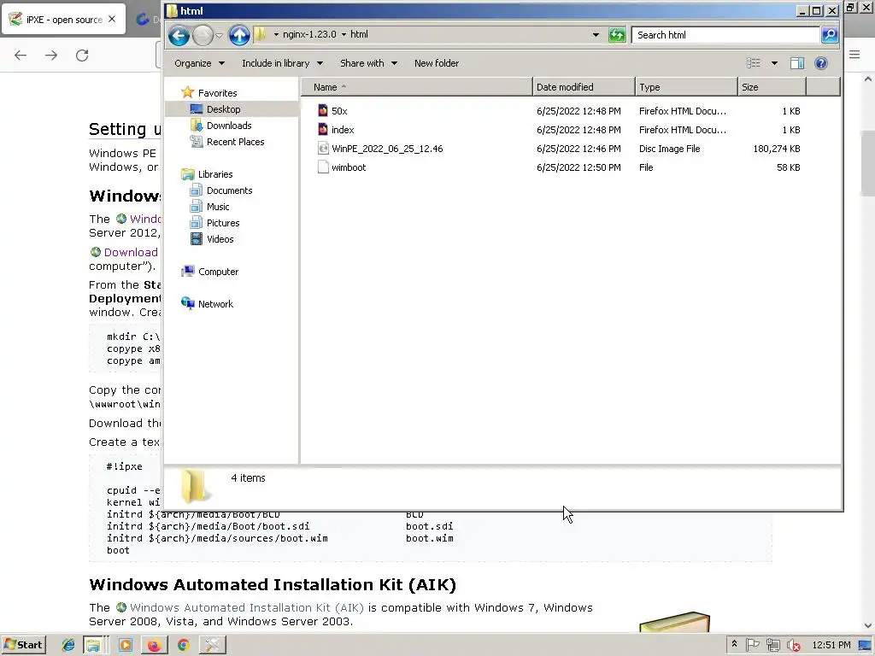Select Favorites in navigation pane
The image size is (875, 656).
tap(217, 93)
